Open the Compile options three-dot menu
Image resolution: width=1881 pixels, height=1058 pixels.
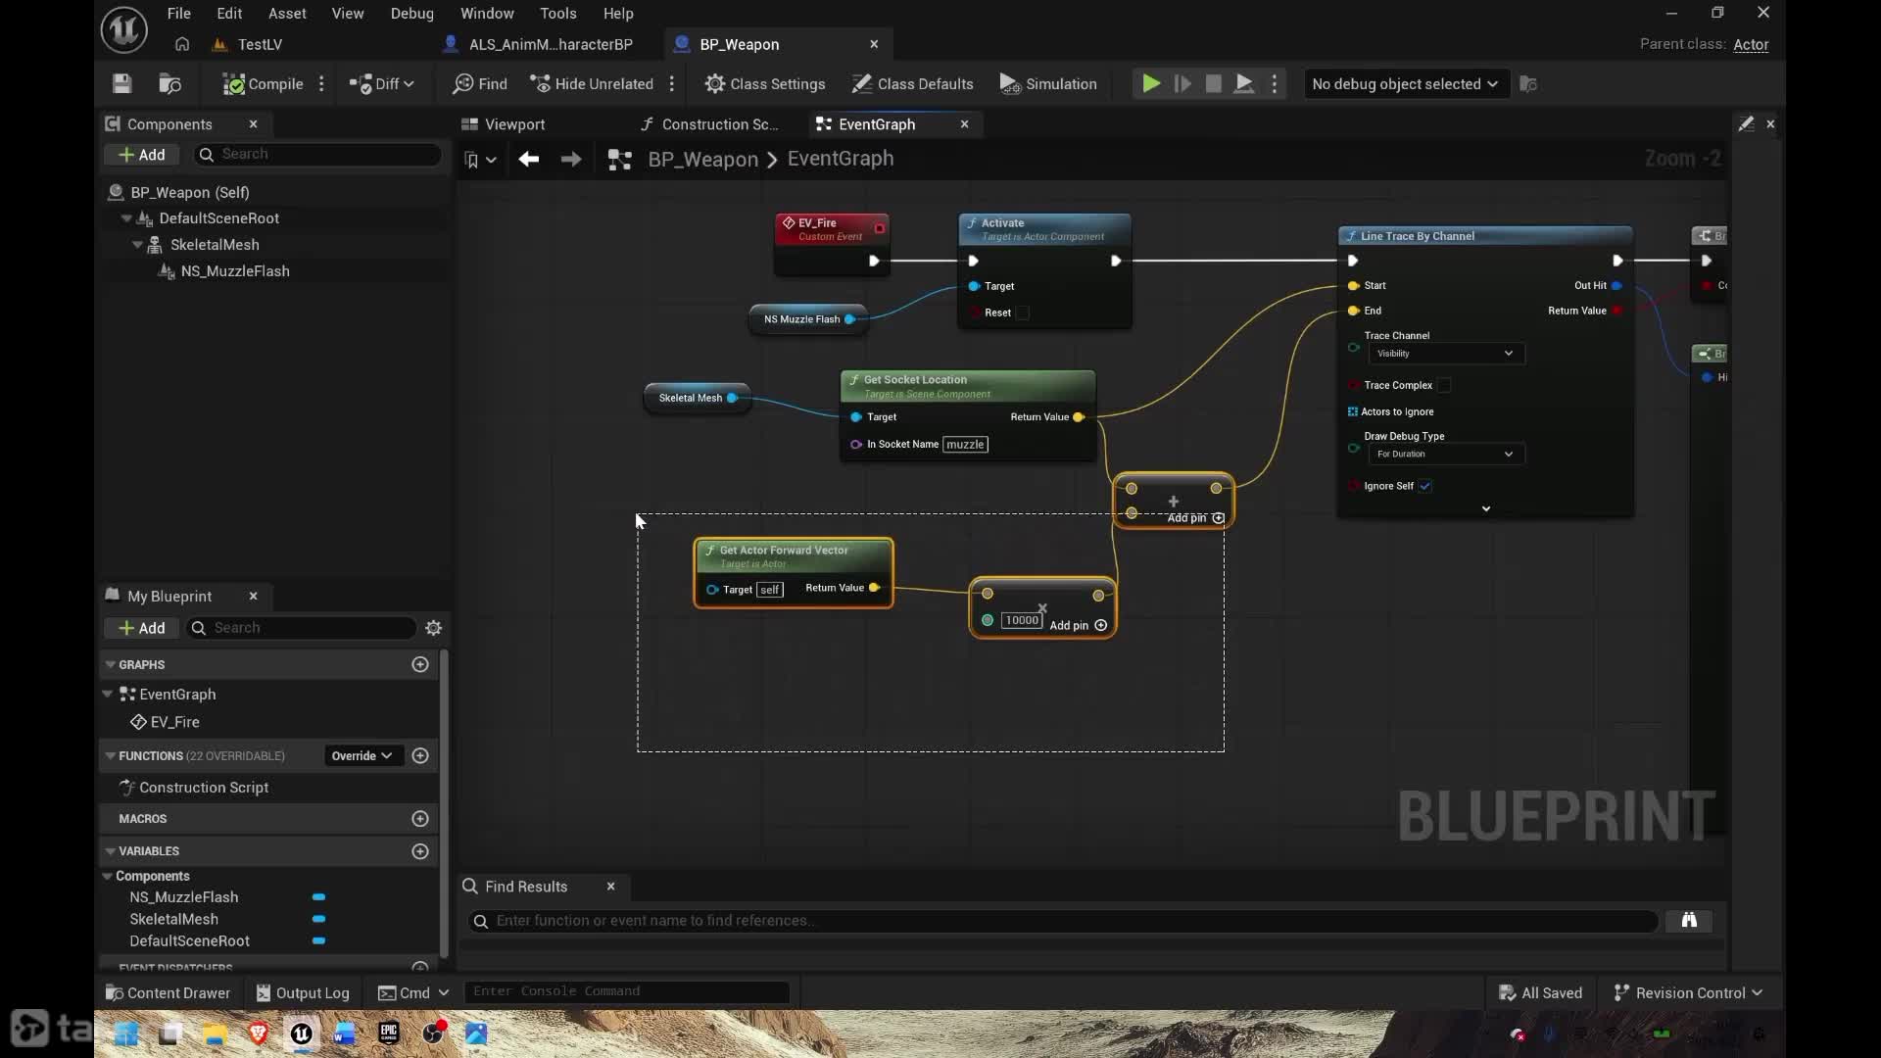(x=321, y=84)
